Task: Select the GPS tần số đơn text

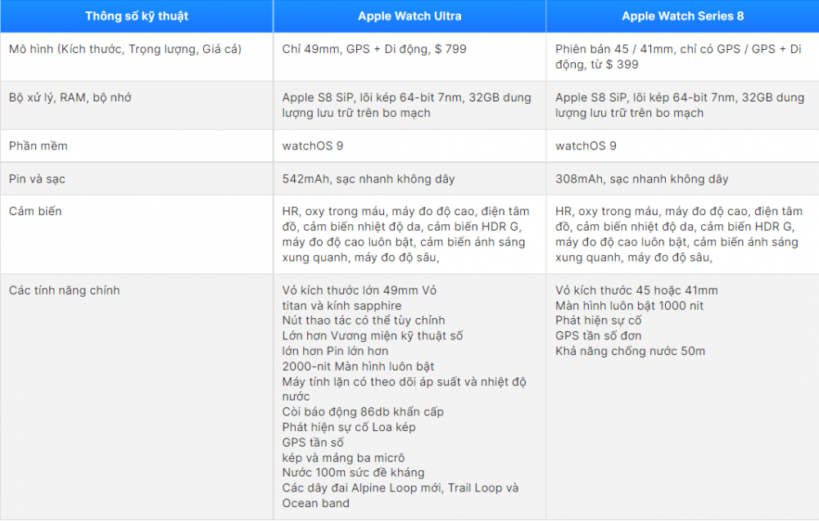Action: pyautogui.click(x=599, y=335)
